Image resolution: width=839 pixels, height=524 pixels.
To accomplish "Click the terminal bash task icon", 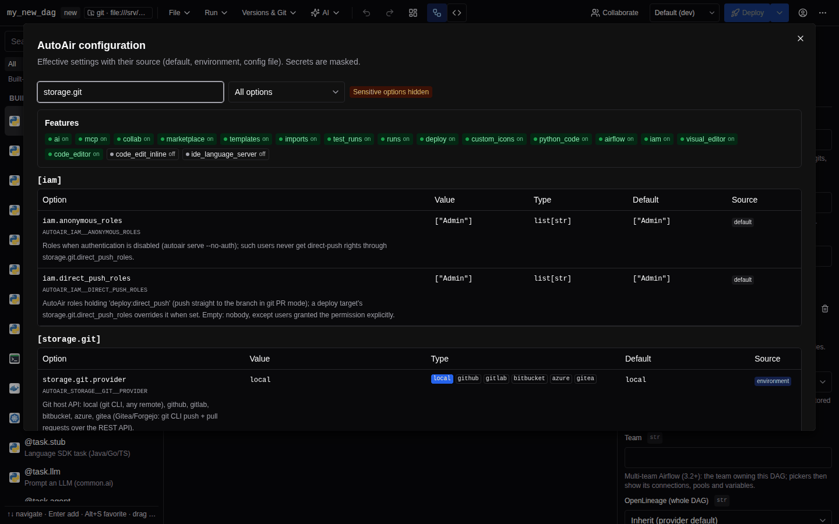I will 15,359.
